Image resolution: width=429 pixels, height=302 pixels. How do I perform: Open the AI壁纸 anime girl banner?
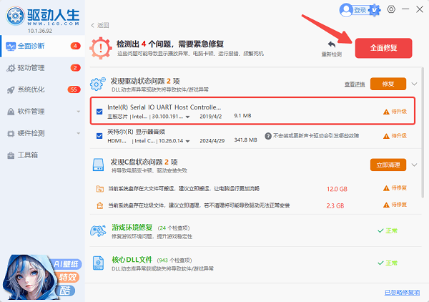click(42, 277)
